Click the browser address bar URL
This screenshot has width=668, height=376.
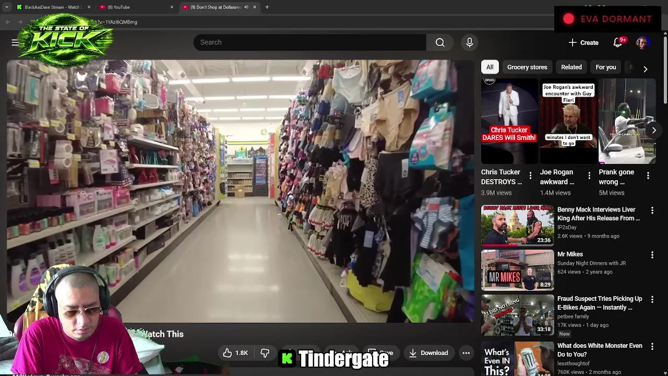click(115, 22)
